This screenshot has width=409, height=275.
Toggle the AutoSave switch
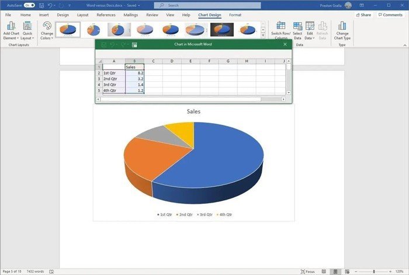coord(29,5)
